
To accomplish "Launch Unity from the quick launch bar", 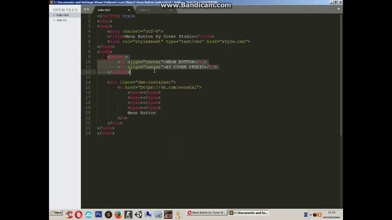I will tap(138, 215).
